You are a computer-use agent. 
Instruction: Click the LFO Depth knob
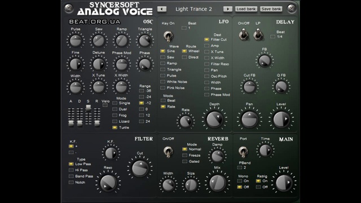(x=214, y=119)
